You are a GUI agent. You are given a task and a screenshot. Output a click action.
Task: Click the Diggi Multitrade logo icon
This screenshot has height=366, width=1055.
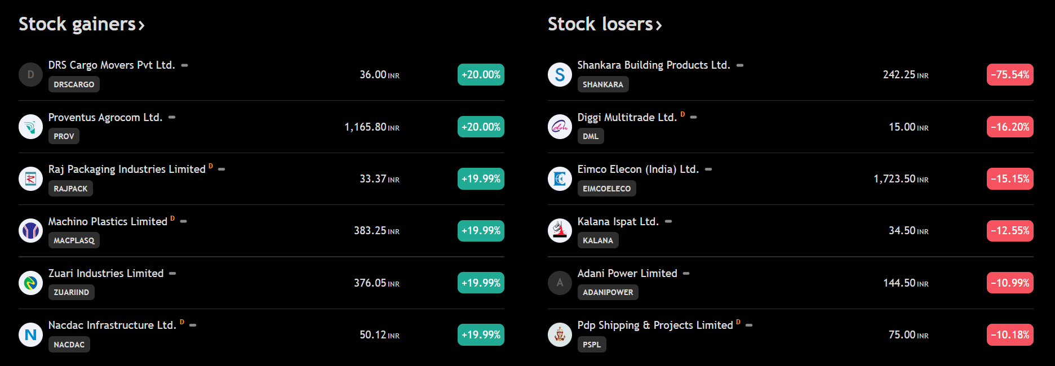560,127
